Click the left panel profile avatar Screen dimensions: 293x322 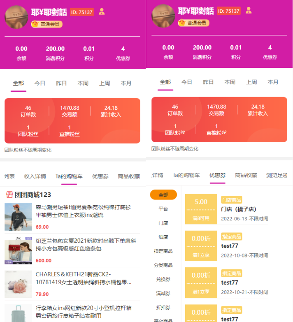pos(16,17)
